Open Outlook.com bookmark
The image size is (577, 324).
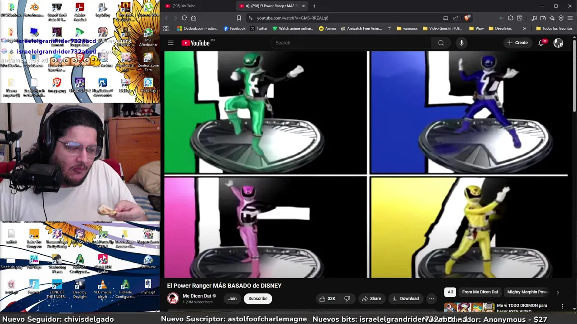[x=197, y=28]
